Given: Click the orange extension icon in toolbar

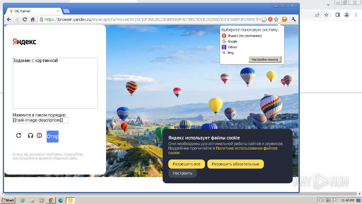Looking at the screenshot, I should pos(285,19).
